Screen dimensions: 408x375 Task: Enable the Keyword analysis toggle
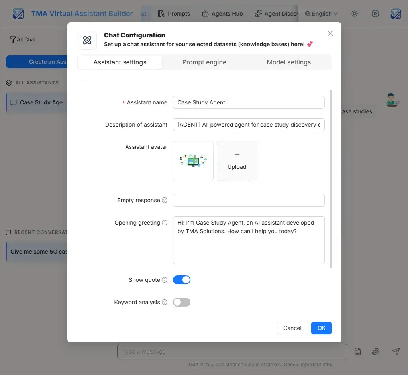(182, 302)
